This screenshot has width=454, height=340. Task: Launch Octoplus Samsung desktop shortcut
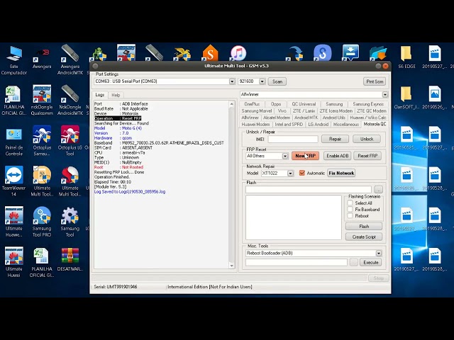click(42, 140)
